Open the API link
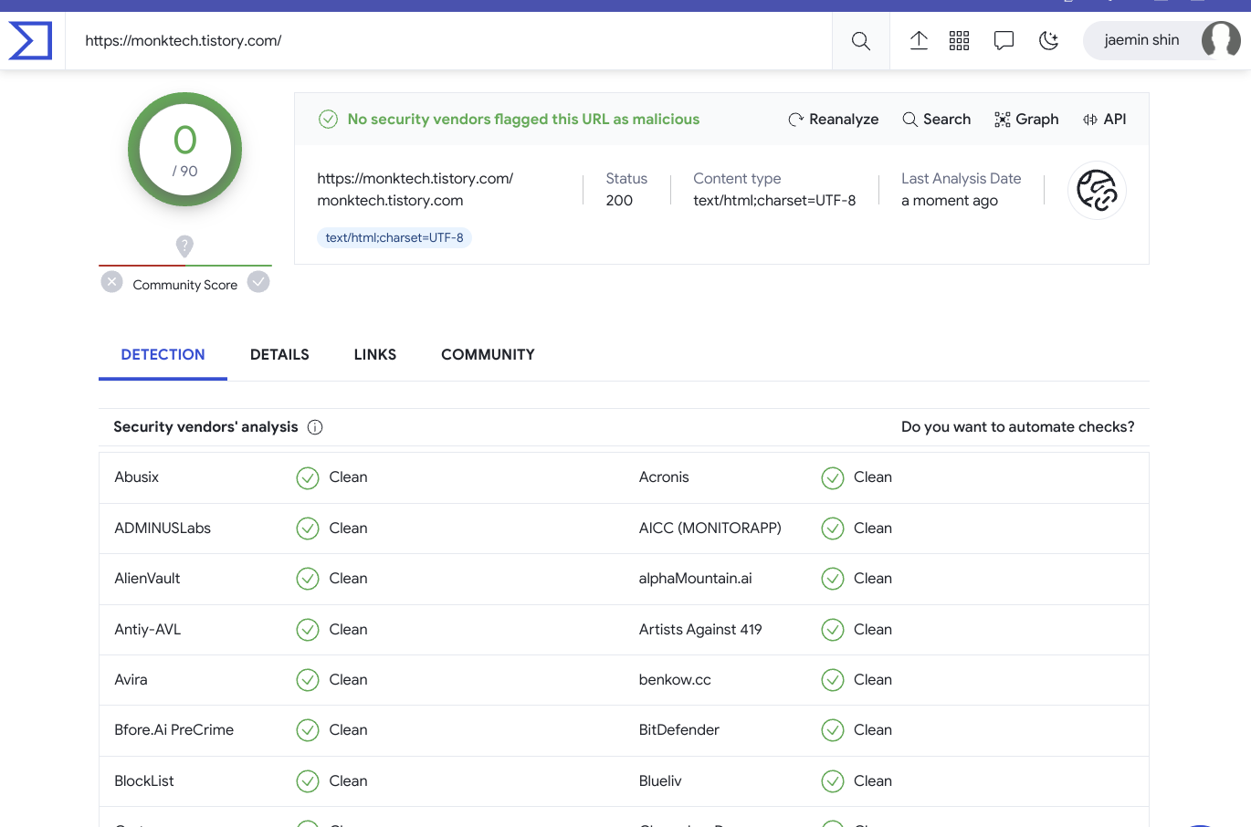The height and width of the screenshot is (827, 1251). pos(1104,120)
